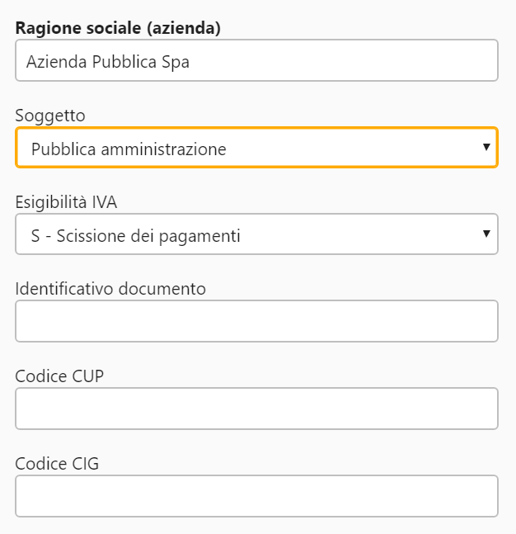Place cursor after 'Spa' in company name
The width and height of the screenshot is (516, 534).
(x=190, y=62)
